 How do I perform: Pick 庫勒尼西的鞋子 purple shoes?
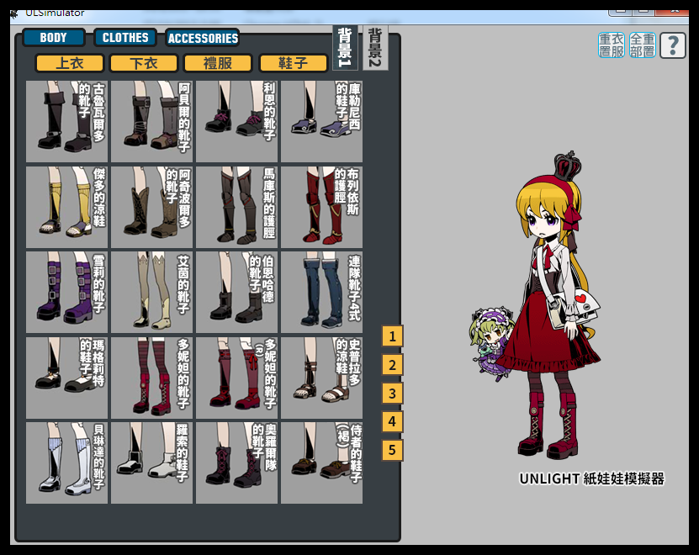pos(322,121)
